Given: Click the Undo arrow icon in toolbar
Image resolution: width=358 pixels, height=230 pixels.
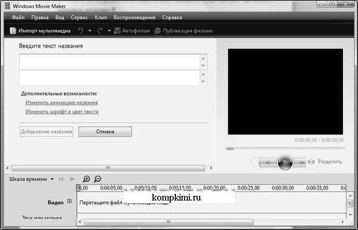Looking at the screenshot, I should pyautogui.click(x=80, y=30).
